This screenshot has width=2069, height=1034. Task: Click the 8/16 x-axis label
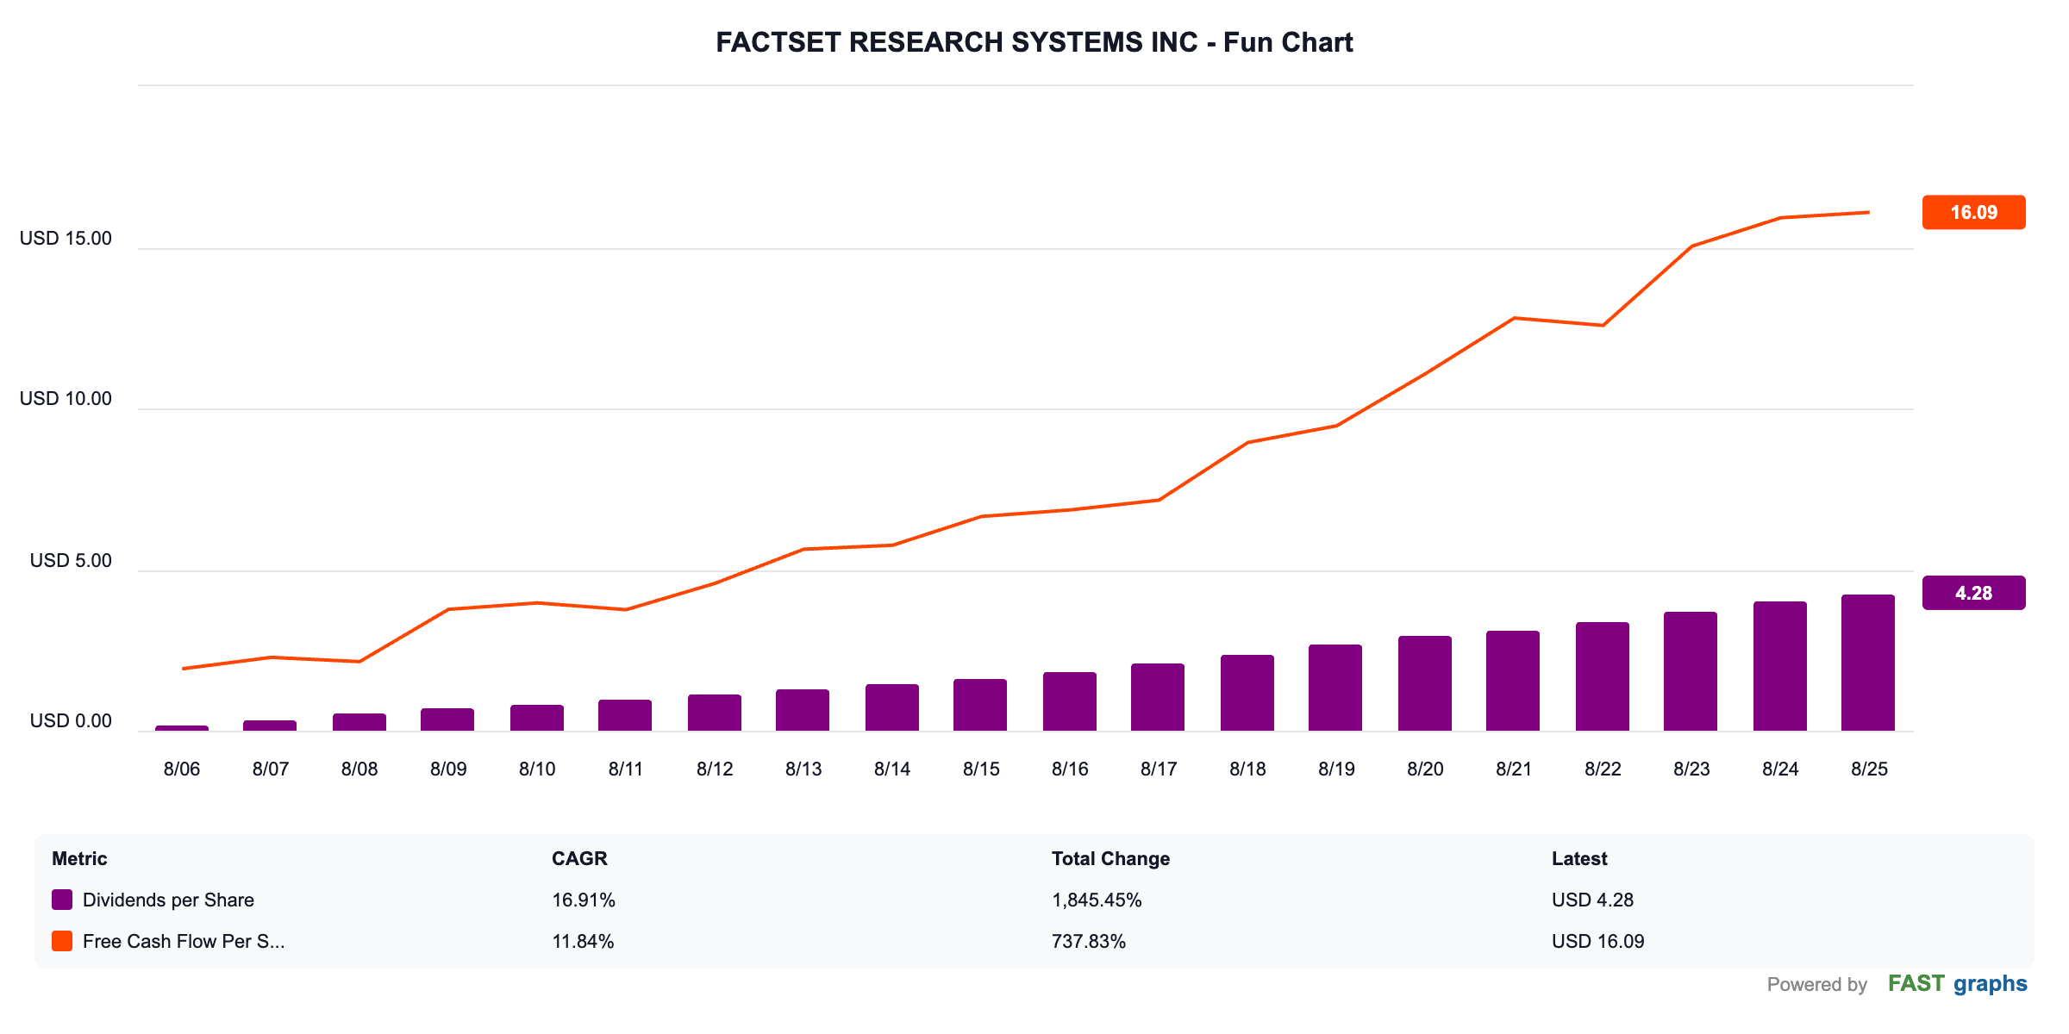pyautogui.click(x=1070, y=769)
